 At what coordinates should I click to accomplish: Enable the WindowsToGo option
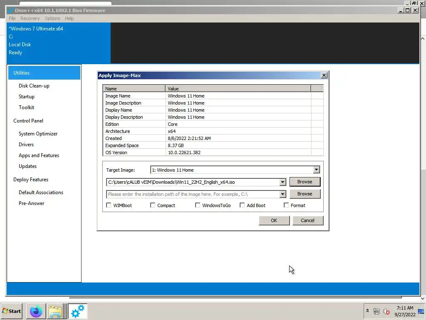point(198,205)
